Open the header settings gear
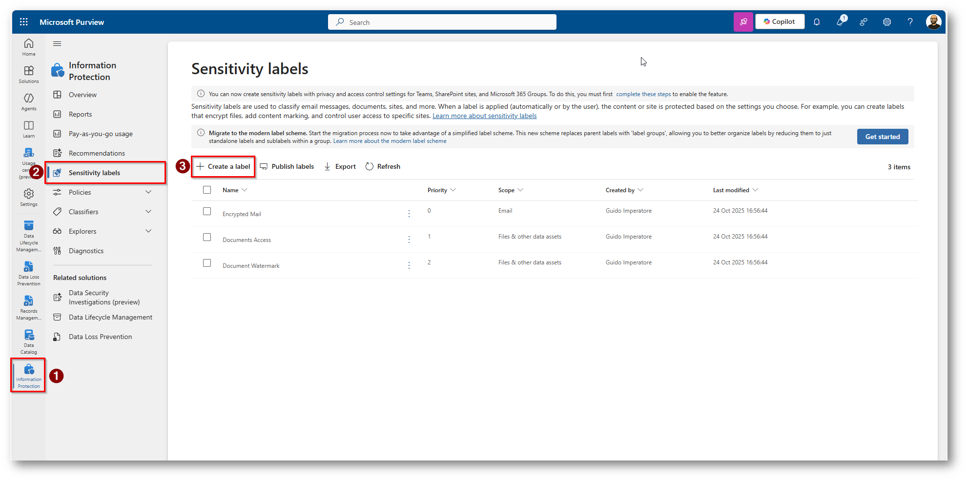 887,22
